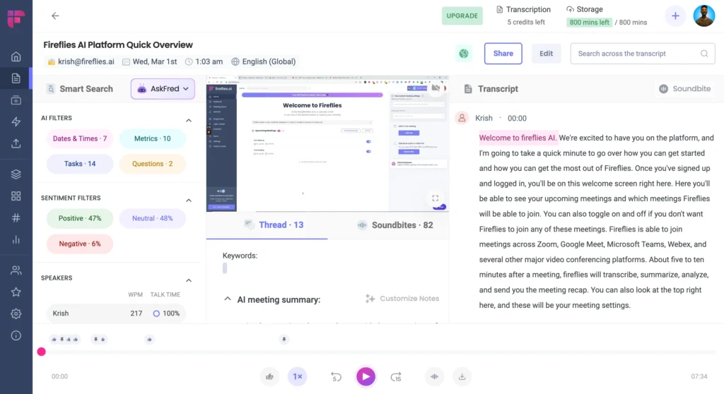Screen dimensions: 724x394
Task: Open the English (Global) language selector
Action: coord(264,61)
